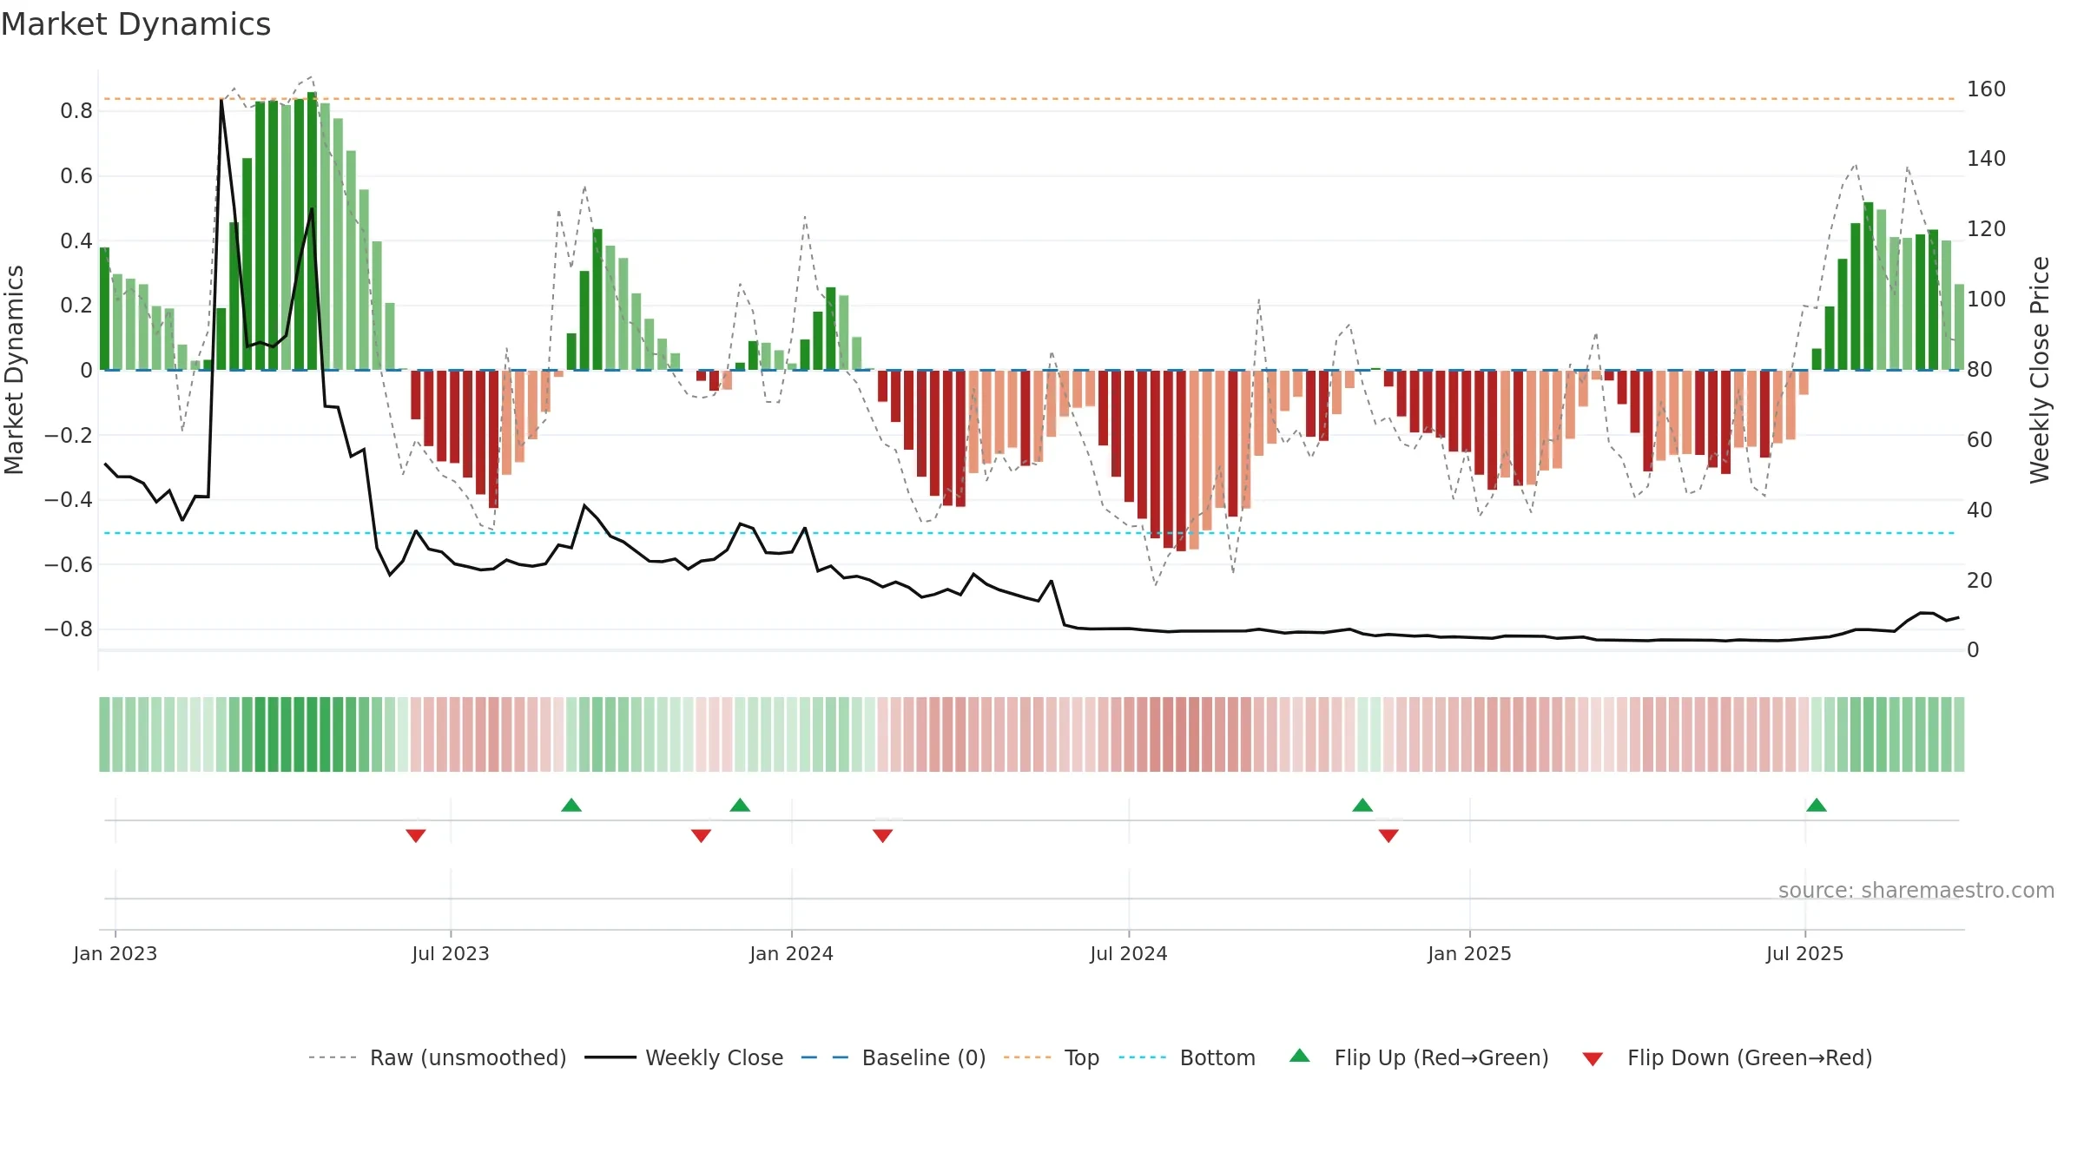Viewport: 2084px width, 1172px height.
Task: Click the −0.4 left axis tick label
Action: tap(69, 499)
